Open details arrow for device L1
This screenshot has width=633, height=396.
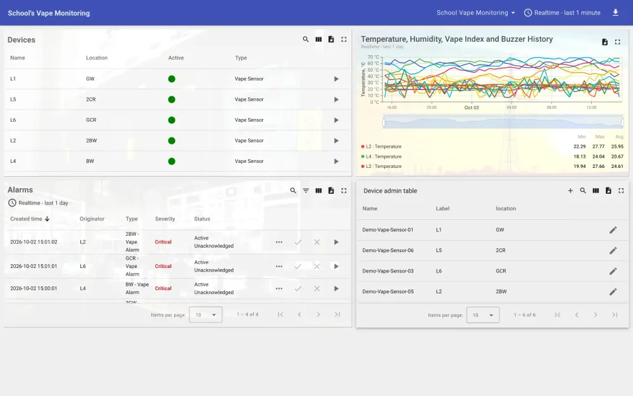point(336,79)
